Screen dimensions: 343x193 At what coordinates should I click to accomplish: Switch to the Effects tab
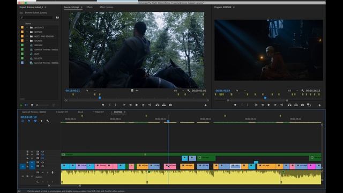tap(90, 7)
